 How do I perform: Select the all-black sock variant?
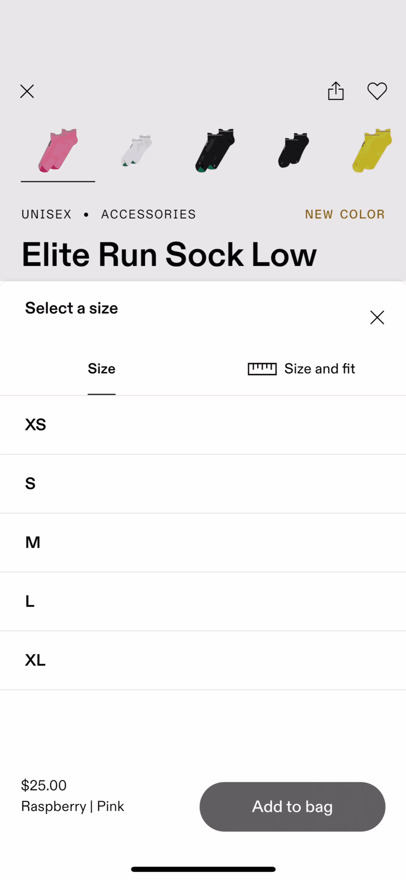tap(293, 151)
